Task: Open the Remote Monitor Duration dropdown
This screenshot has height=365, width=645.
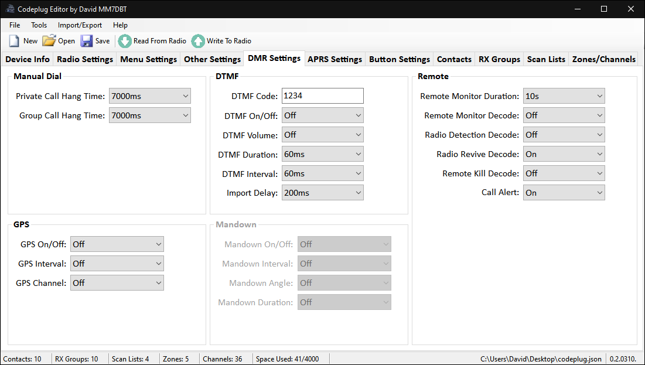Action: coord(564,95)
